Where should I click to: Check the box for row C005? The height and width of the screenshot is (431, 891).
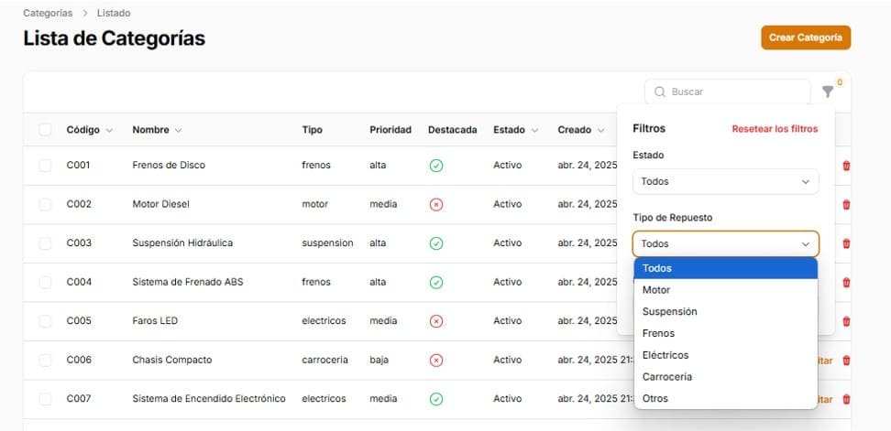[x=45, y=321]
